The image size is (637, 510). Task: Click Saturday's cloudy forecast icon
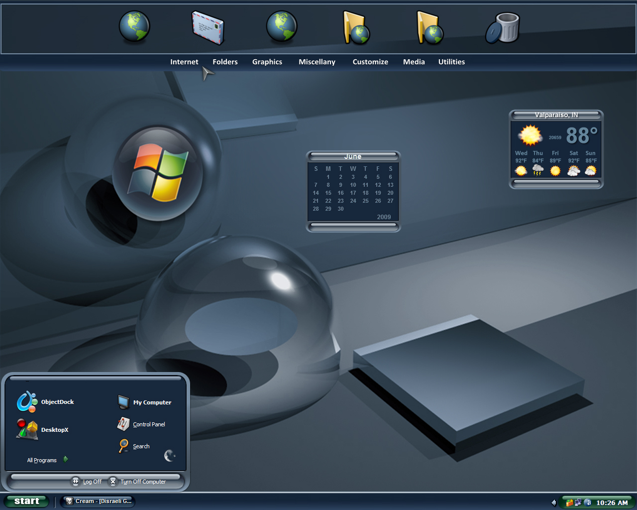(574, 171)
